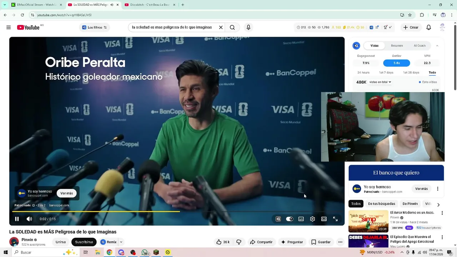This screenshot has width=457, height=257.
Task: Click the Remix button
Action: 109,242
